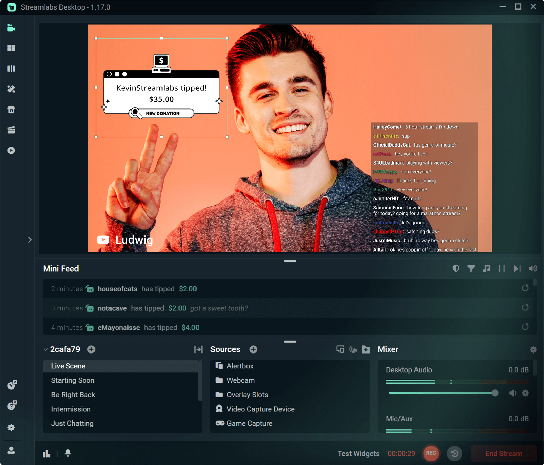Pause the alert queue in Mini Feed
The width and height of the screenshot is (544, 465).
click(x=502, y=269)
